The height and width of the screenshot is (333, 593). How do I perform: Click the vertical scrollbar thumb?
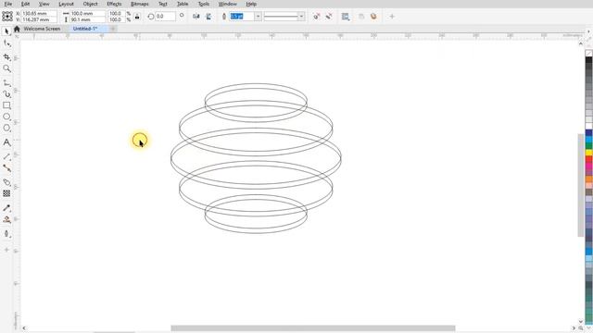(x=581, y=185)
